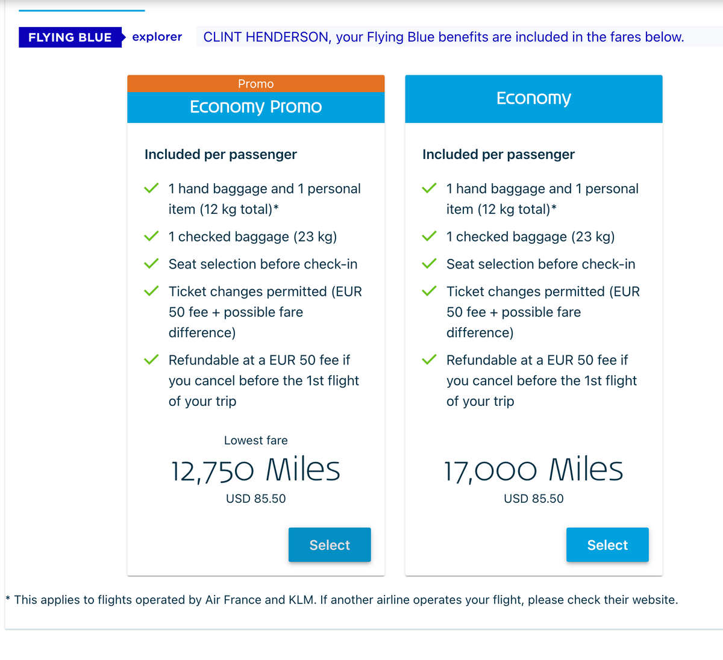Select the Economy fare
723x660 pixels.
click(607, 544)
